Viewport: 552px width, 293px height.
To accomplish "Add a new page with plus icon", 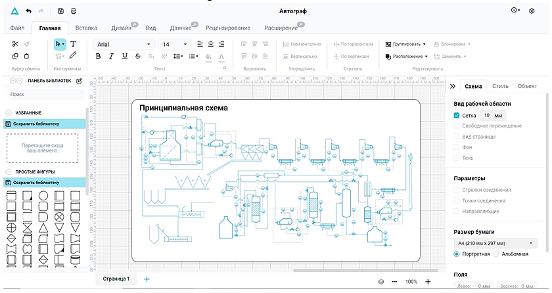I will 147,279.
